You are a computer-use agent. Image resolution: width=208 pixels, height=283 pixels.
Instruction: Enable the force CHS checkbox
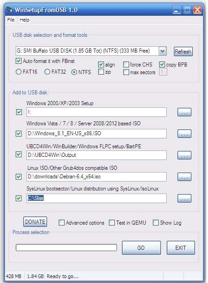tap(126, 64)
